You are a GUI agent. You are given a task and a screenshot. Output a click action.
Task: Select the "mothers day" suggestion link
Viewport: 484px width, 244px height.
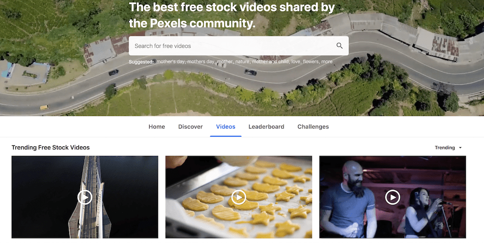(201, 62)
